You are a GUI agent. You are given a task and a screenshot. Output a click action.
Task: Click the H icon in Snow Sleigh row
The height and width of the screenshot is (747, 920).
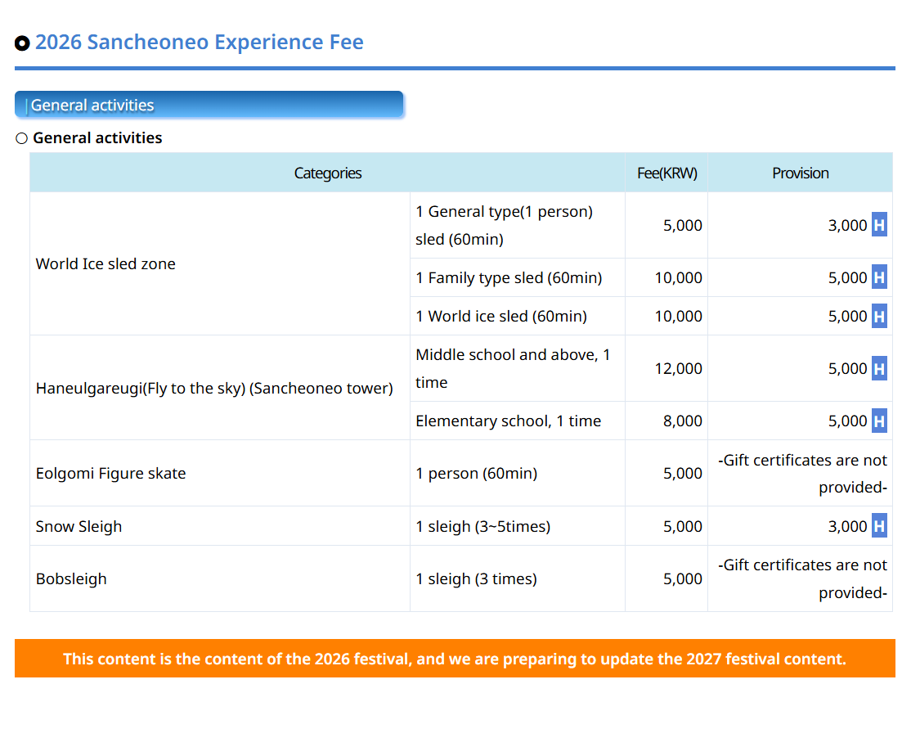tap(879, 526)
